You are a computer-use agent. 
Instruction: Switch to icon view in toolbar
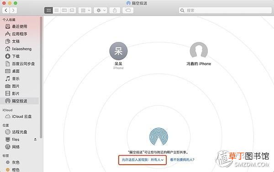(48, 10)
